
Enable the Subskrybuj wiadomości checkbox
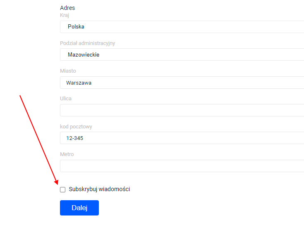coord(63,189)
